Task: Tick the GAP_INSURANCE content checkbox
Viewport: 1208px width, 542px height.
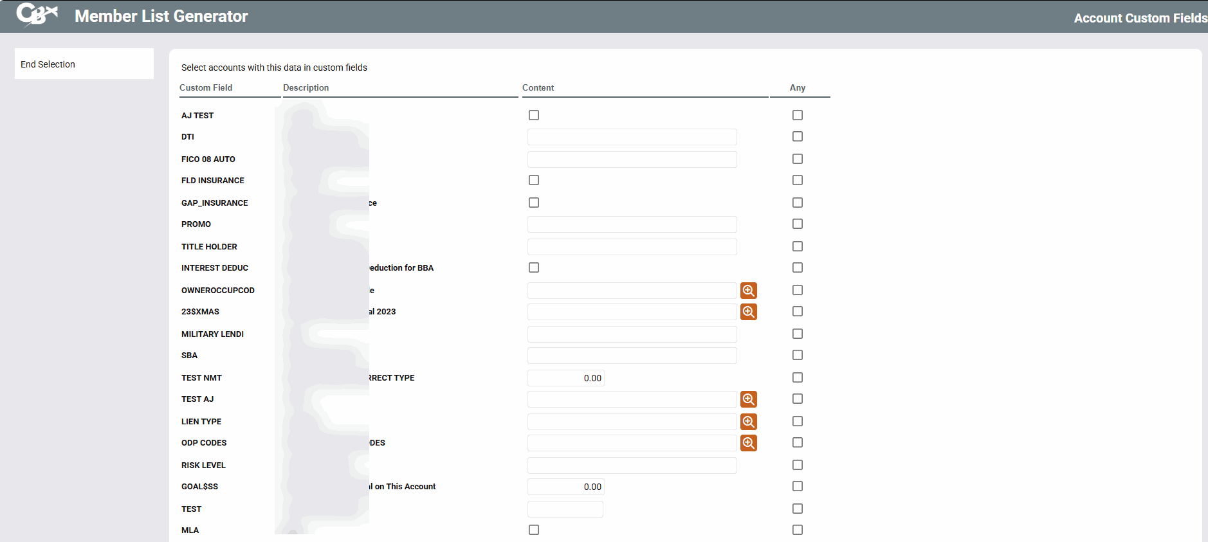Action: point(534,203)
